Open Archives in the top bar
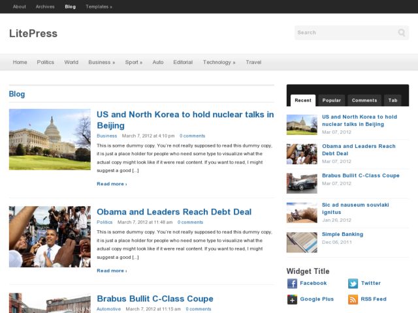The width and height of the screenshot is (418, 313). click(45, 7)
